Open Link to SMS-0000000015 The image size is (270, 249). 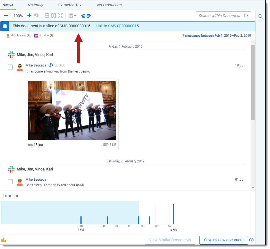tap(117, 26)
